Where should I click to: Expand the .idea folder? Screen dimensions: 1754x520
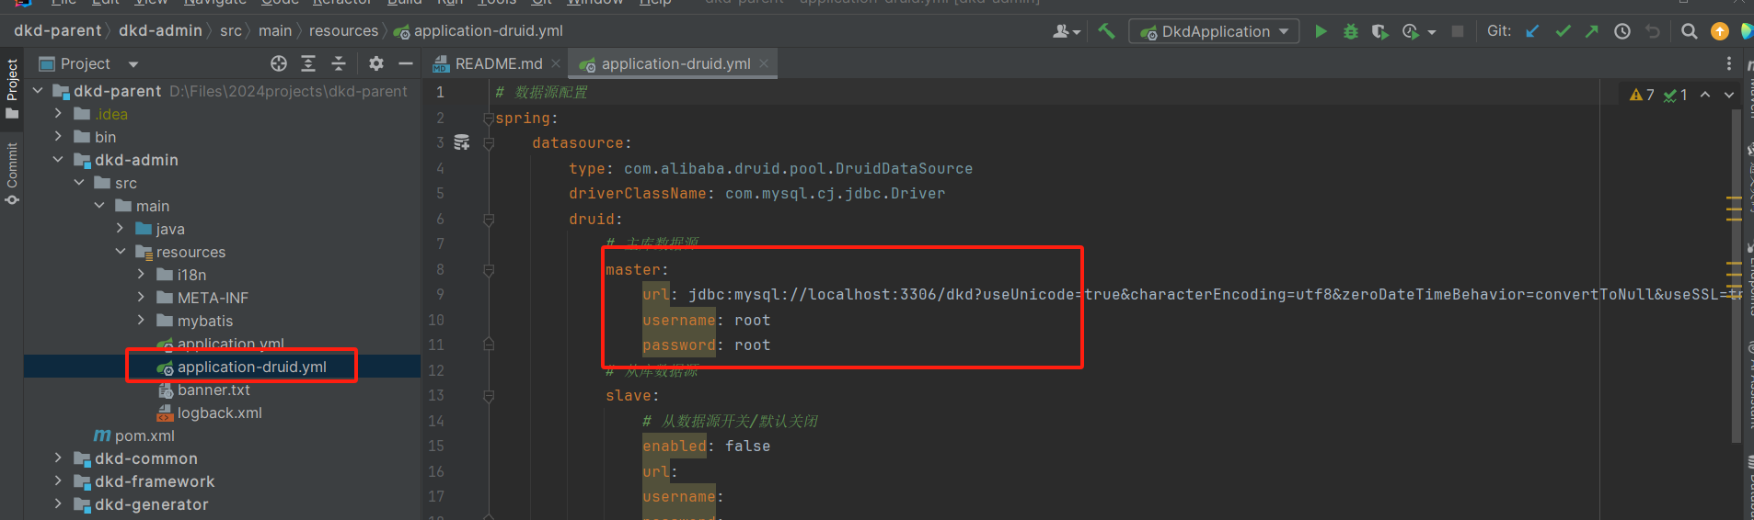[x=58, y=114]
